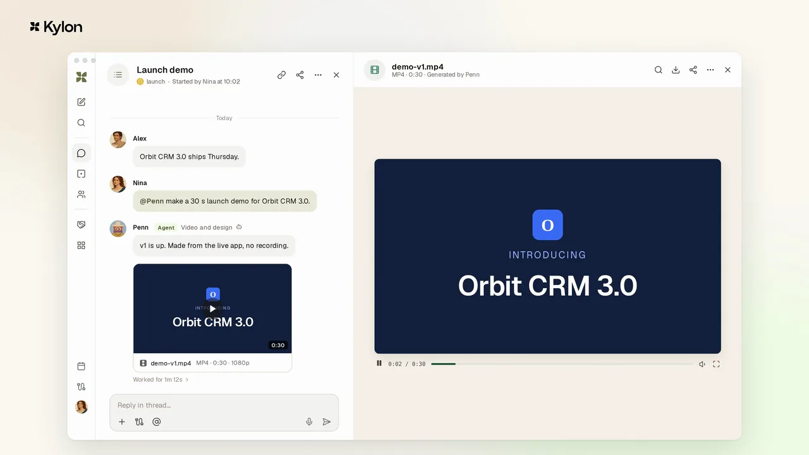Close the demo-v1.mp4 preview panel

pos(727,70)
